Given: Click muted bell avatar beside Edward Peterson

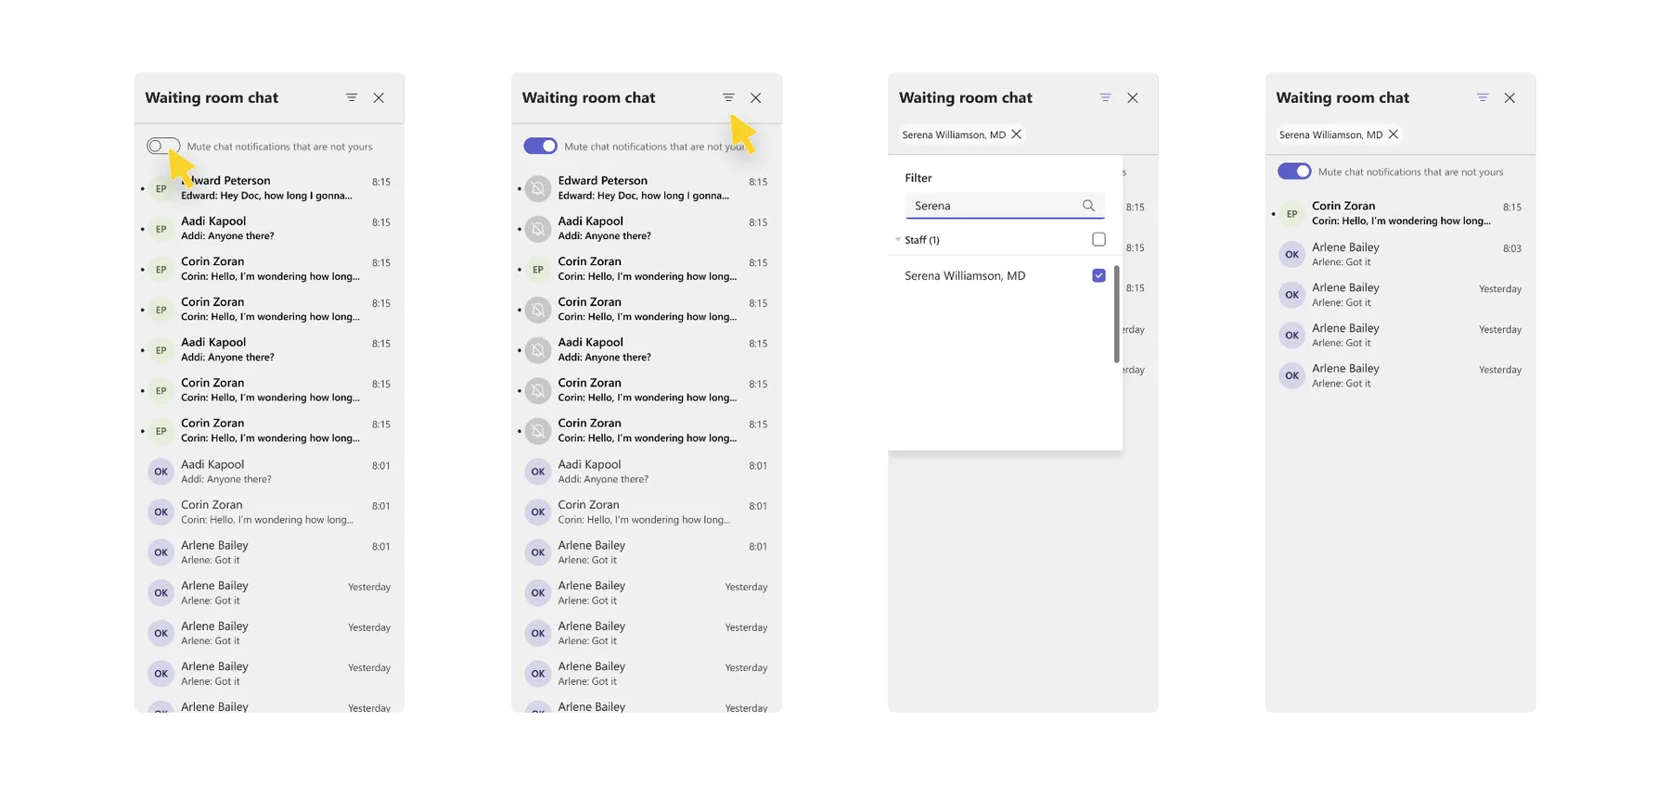Looking at the screenshot, I should pyautogui.click(x=538, y=188).
